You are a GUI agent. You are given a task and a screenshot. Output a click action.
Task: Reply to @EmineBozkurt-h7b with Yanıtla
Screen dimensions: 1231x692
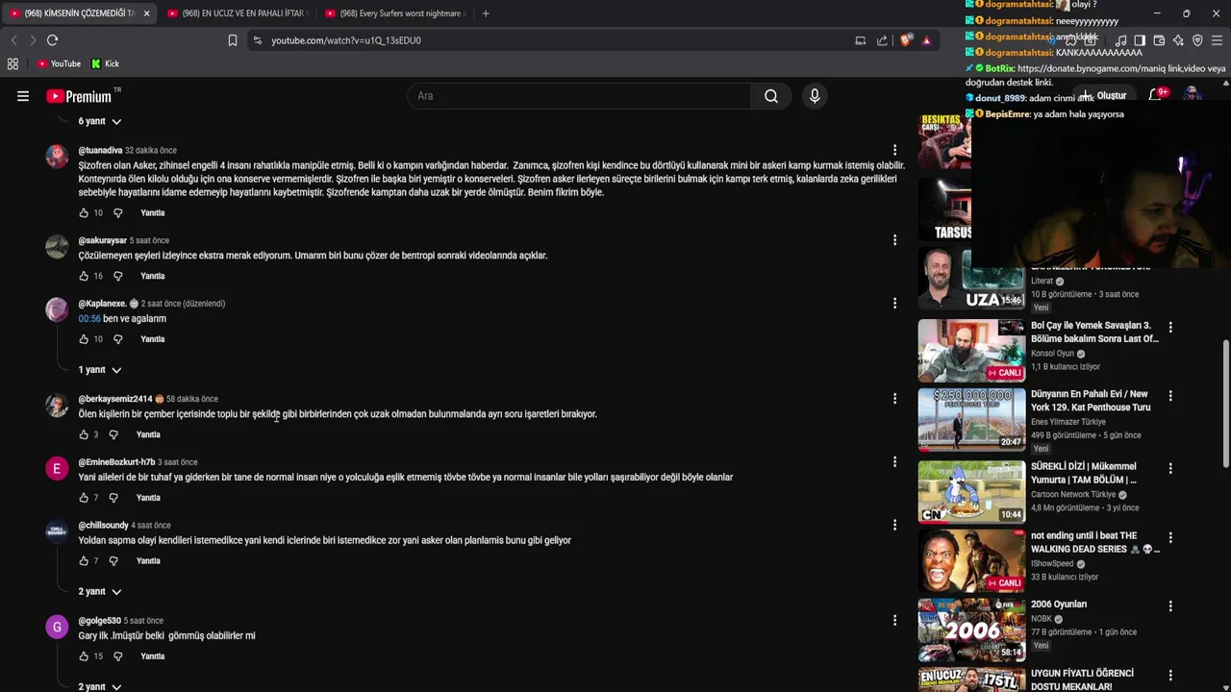coord(148,498)
